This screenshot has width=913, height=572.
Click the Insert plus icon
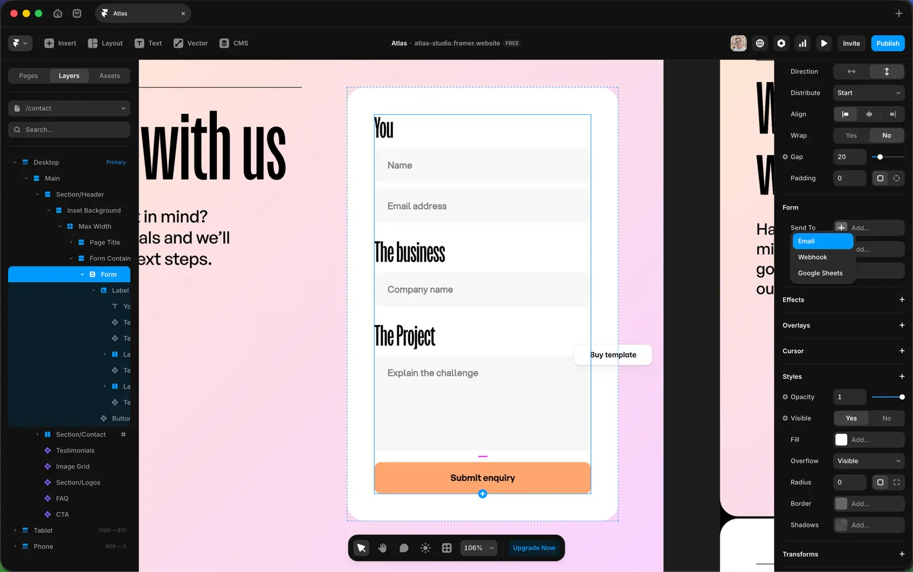(x=49, y=43)
